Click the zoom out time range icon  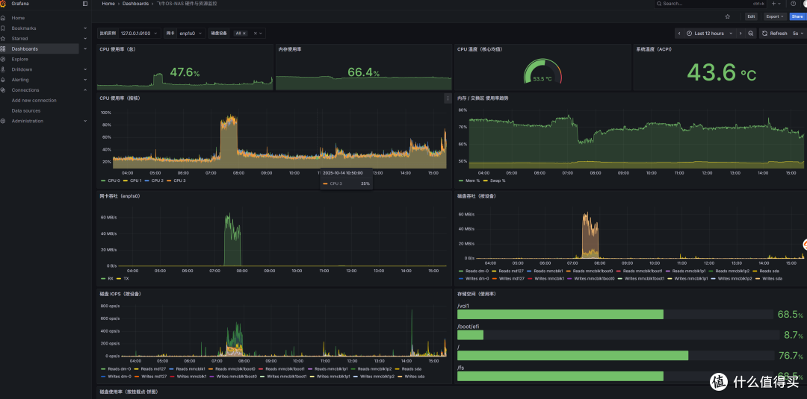tap(751, 34)
